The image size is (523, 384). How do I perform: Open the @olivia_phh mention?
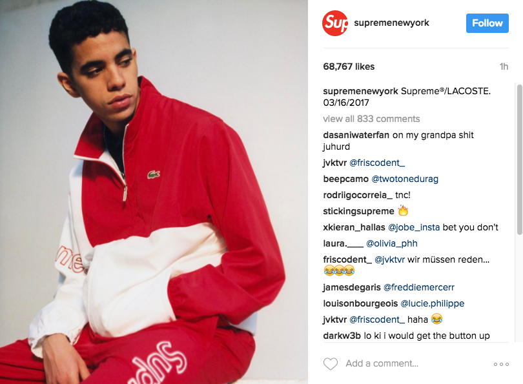(x=392, y=244)
